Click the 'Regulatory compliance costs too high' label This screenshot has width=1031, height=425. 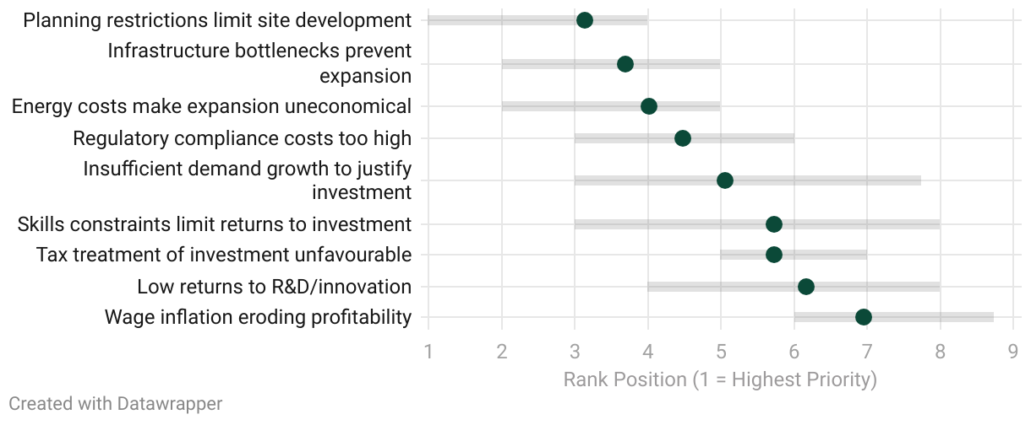tap(243, 138)
